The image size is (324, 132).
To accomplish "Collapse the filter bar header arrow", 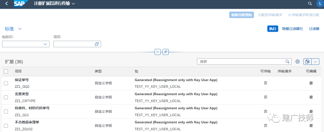I will point(158,52).
